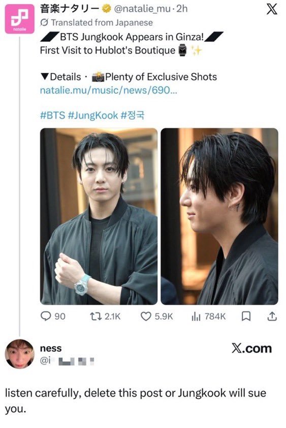Open ness's profile picture
Screen dimensions: 286x428
[x=20, y=354]
